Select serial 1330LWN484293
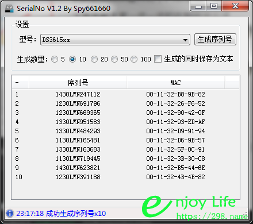Viewport: 253px width, 224px height. pos(78,131)
